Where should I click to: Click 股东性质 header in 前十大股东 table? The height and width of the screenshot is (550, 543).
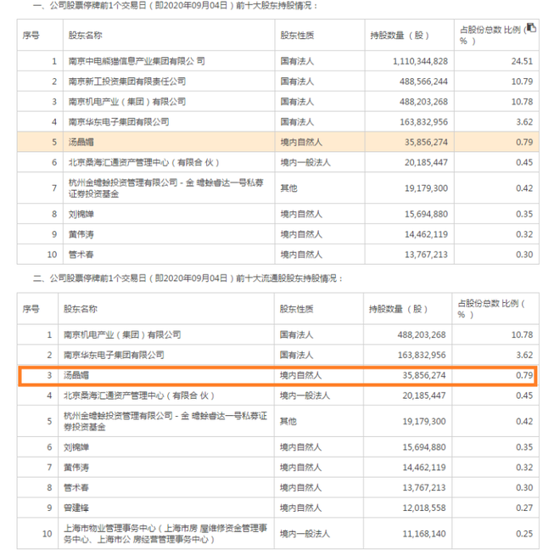point(297,36)
